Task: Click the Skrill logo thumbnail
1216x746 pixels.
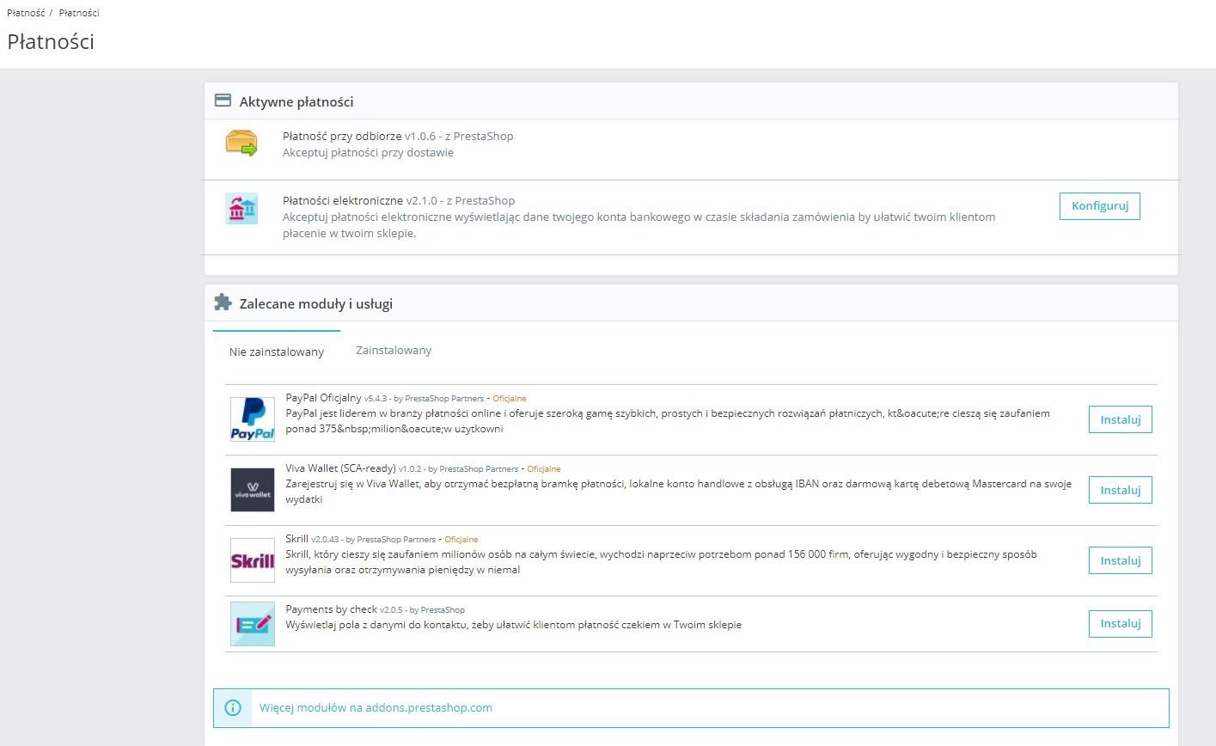Action: coord(253,560)
